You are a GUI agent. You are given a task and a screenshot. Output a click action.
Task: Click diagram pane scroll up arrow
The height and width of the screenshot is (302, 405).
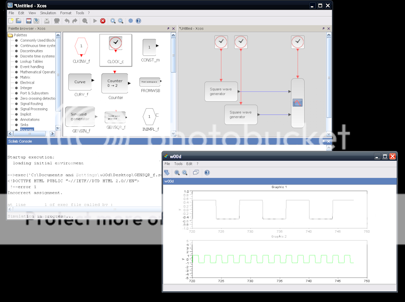pyautogui.click(x=329, y=35)
